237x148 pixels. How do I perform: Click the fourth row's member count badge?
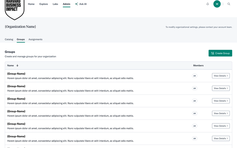pyautogui.click(x=195, y=113)
